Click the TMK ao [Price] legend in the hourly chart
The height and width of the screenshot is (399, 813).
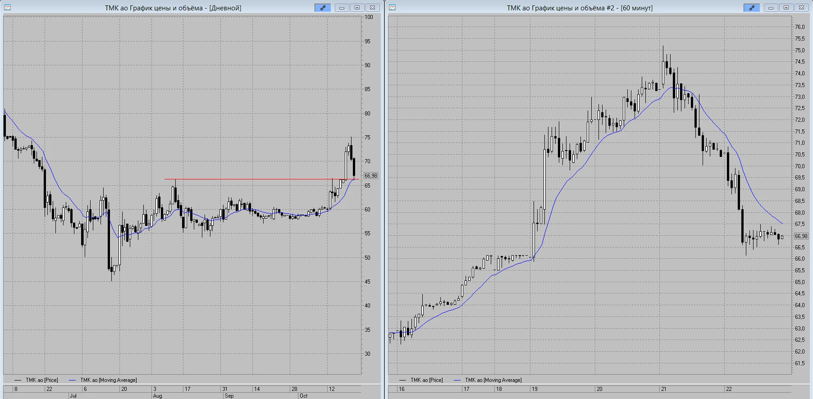(421, 380)
